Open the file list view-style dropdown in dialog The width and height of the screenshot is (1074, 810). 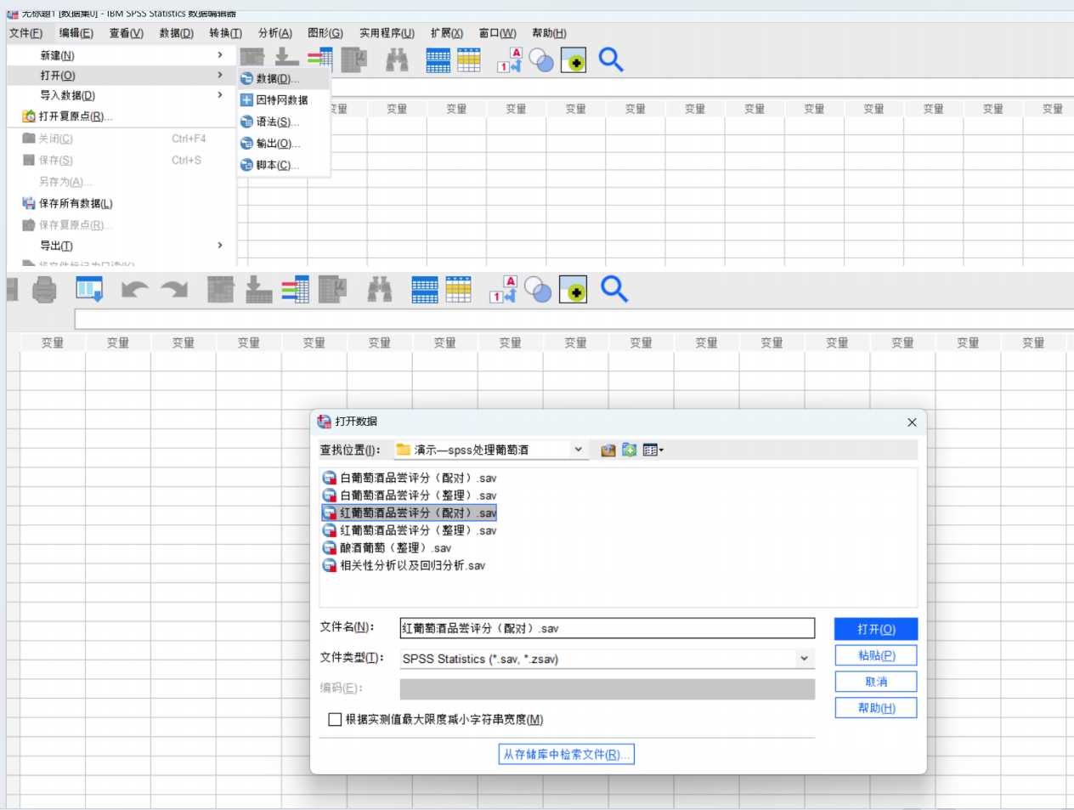pos(653,450)
